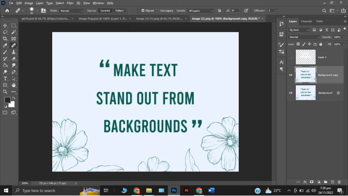Open the Opacity slider dropdown arrow
Image resolution: width=348 pixels, height=196 pixels.
click(x=344, y=37)
